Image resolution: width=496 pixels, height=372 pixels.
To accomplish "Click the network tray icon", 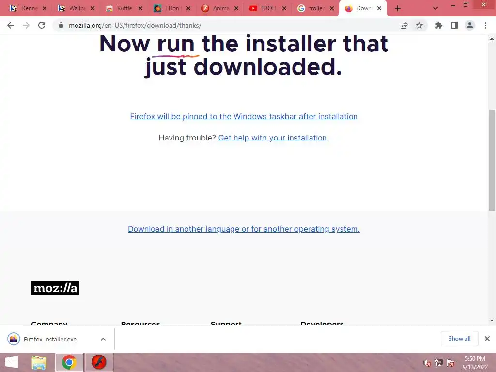I will tap(439, 363).
